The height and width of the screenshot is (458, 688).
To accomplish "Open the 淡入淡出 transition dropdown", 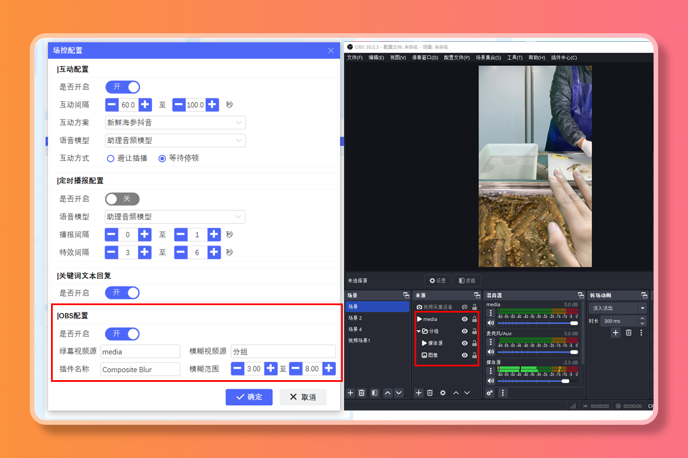I will [x=617, y=309].
